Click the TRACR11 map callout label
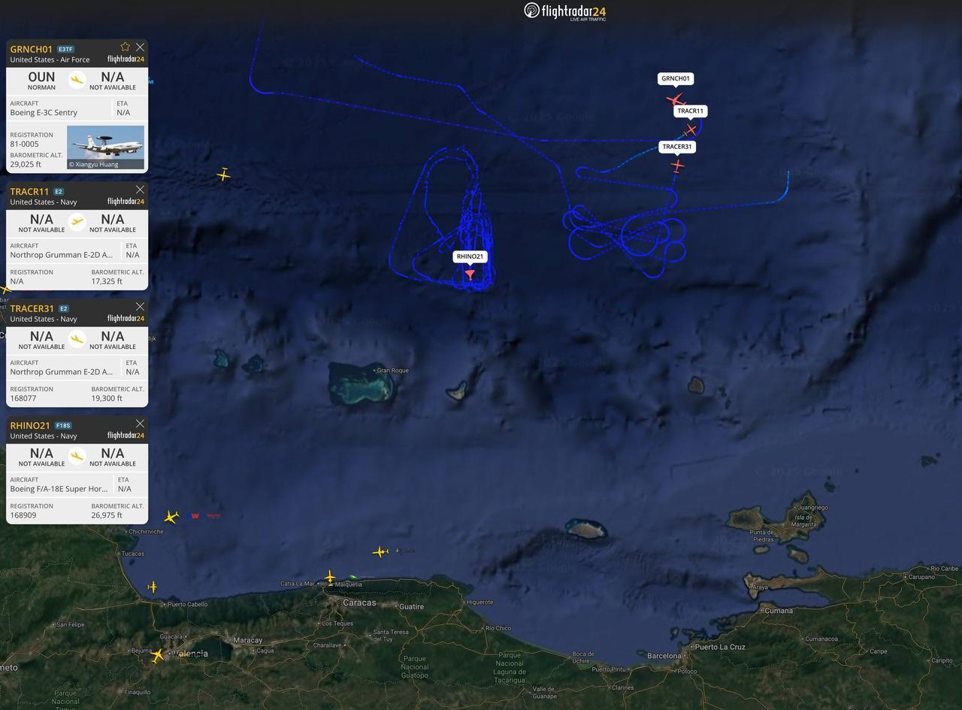Screen dimensions: 962x710 [690, 111]
